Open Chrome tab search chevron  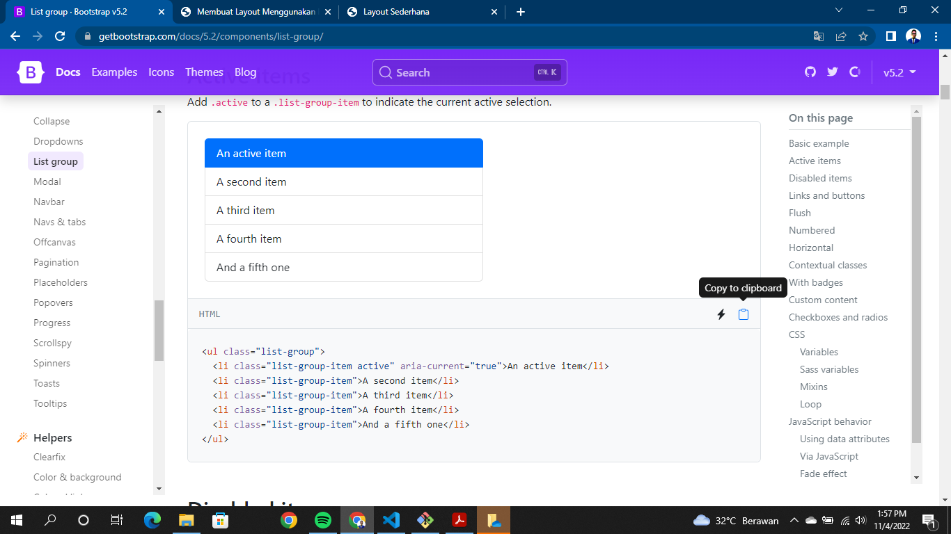click(838, 10)
